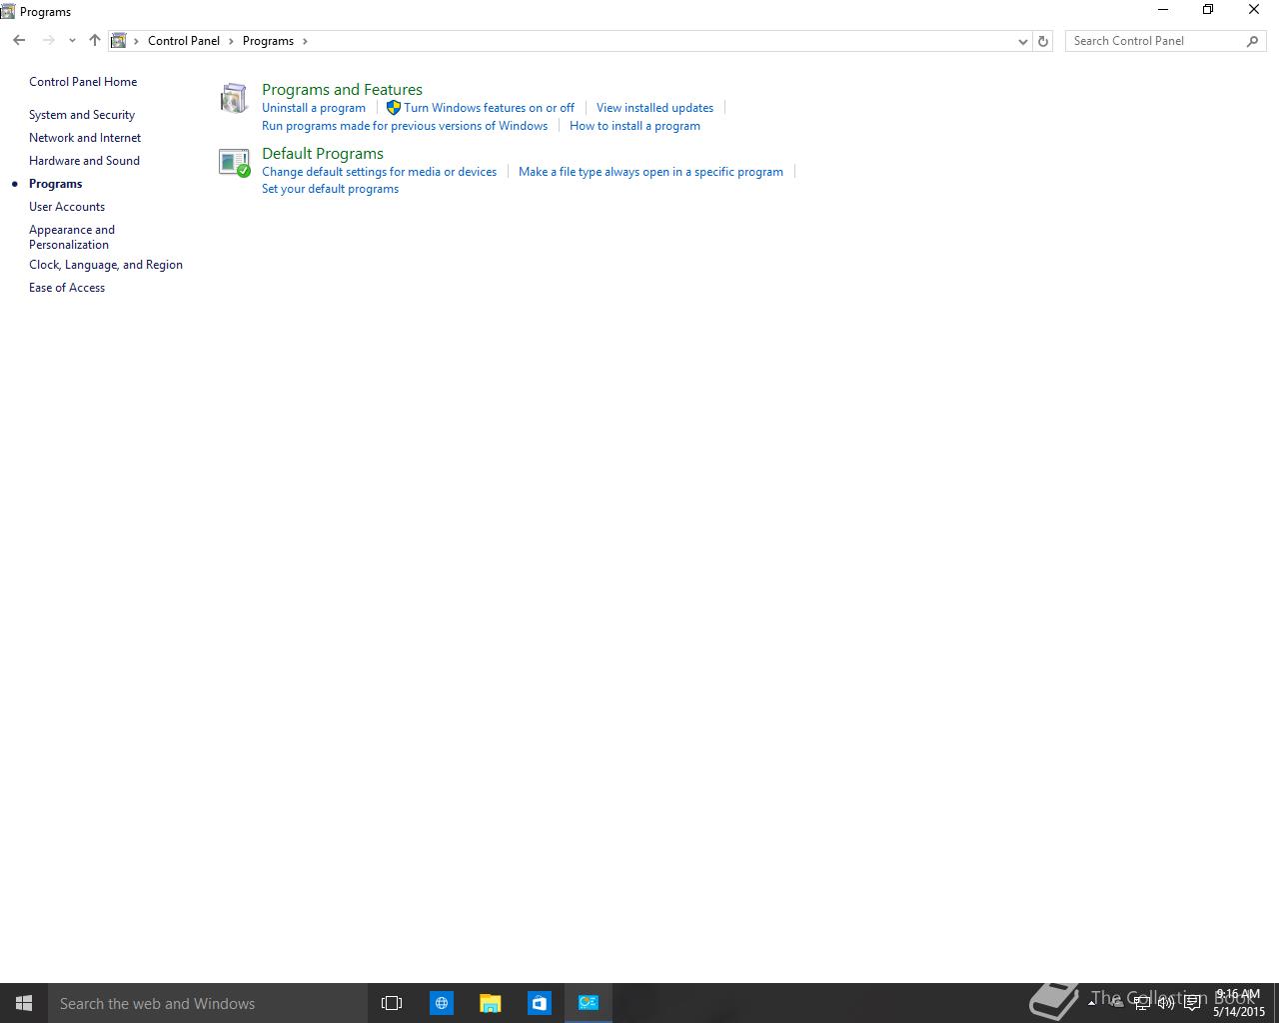The width and height of the screenshot is (1279, 1023).
Task: Refresh the Programs page
Action: click(x=1043, y=41)
